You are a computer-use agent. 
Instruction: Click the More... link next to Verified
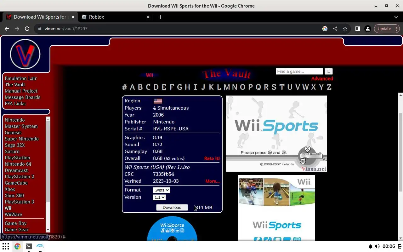(213, 181)
